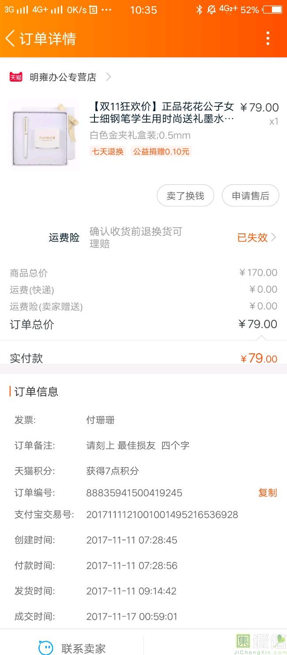The height and width of the screenshot is (655, 287).
Task: Tap the Bluetooth status bar icon
Action: [x=199, y=9]
